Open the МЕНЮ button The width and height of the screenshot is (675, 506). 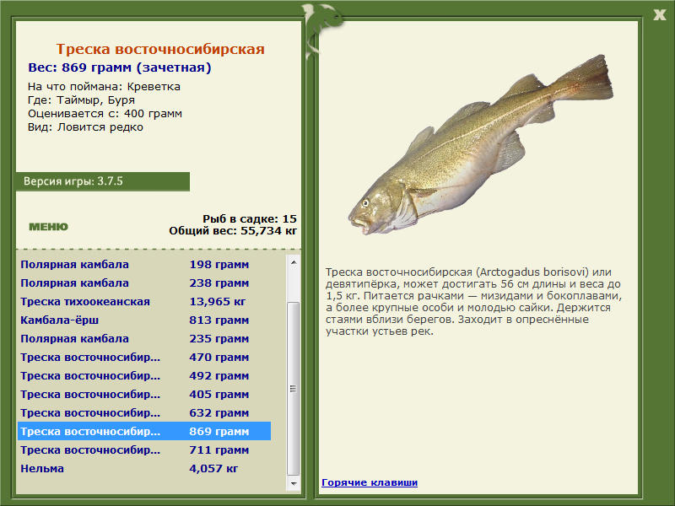pos(48,226)
